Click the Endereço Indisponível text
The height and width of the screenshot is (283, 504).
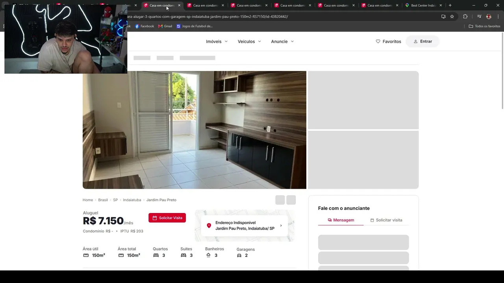pos(235,223)
